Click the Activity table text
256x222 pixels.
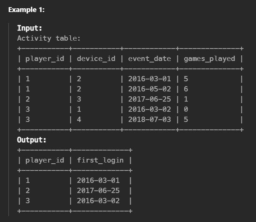coord(49,38)
